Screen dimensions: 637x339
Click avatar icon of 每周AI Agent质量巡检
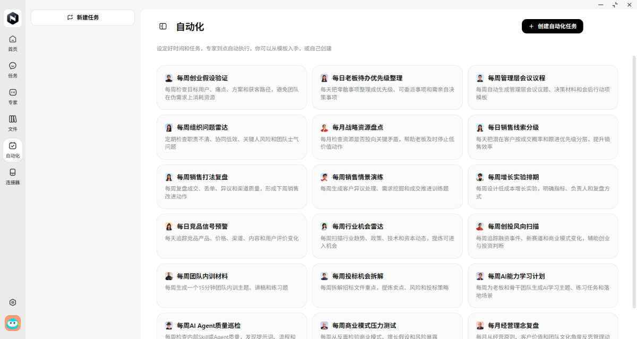click(x=169, y=326)
